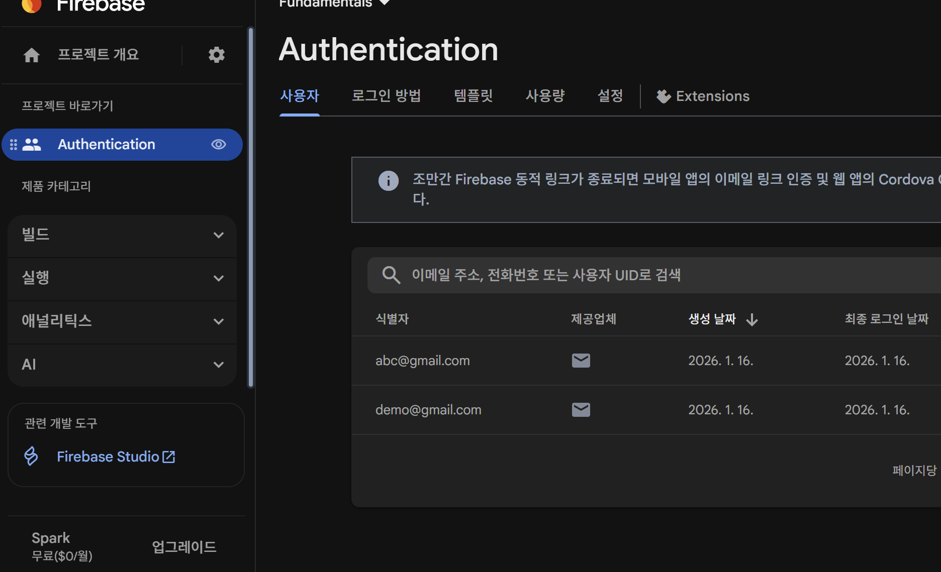Click the 업그레이드 button
This screenshot has width=941, height=572.
[x=184, y=547]
